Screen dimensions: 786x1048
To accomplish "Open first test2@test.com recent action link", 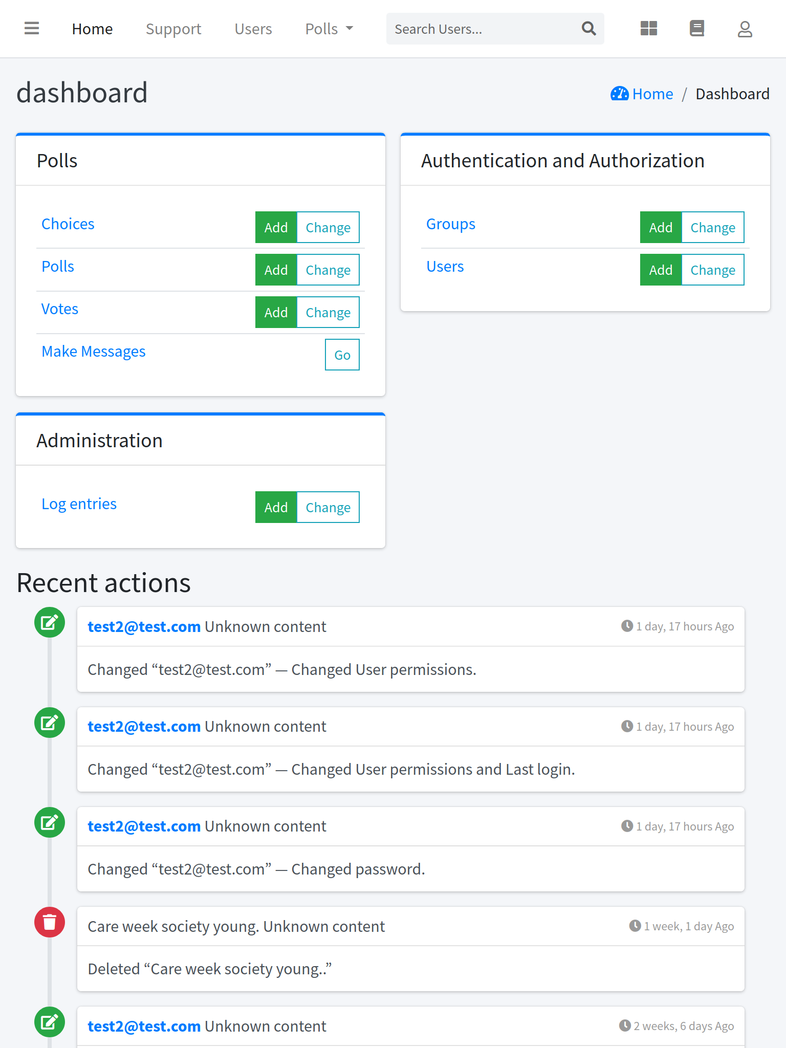I will [x=144, y=627].
